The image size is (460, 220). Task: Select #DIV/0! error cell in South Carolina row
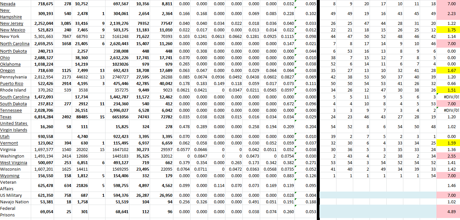[x=448, y=97]
